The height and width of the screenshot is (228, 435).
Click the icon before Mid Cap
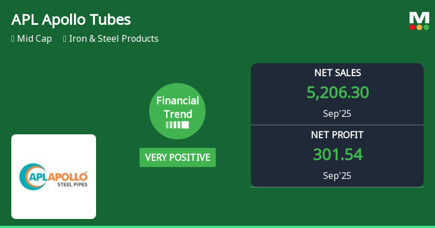13,39
